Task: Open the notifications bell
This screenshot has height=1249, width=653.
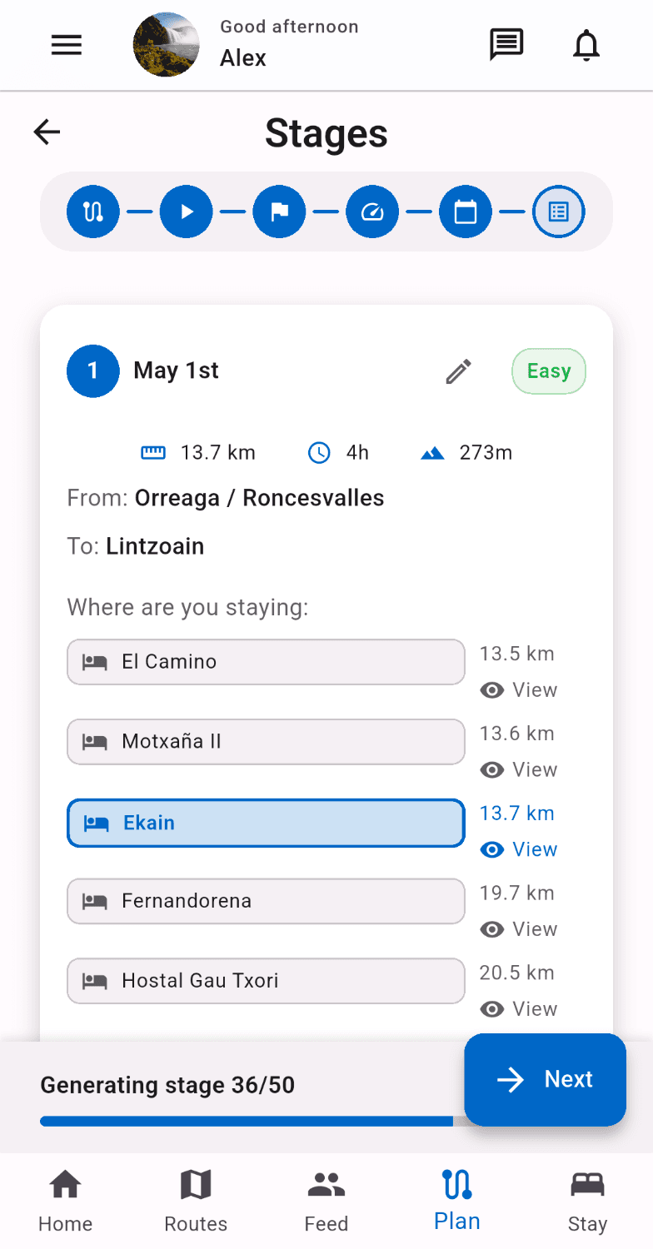Action: pos(586,45)
